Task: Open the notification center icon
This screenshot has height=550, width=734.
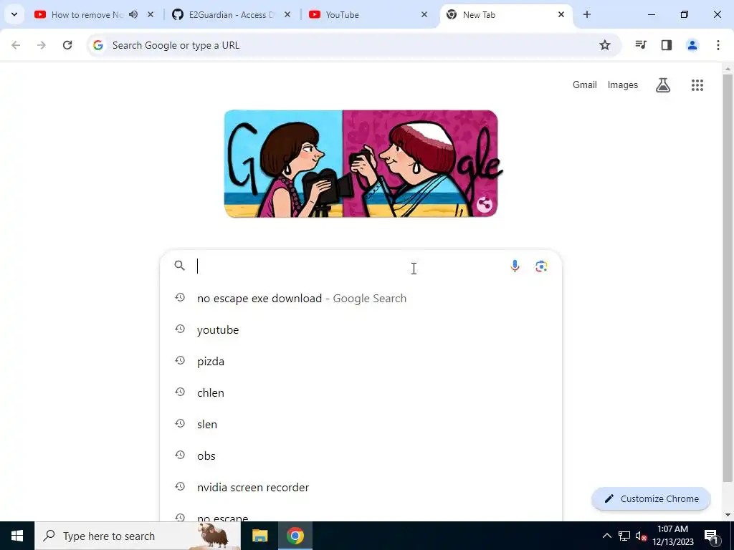Action: (x=712, y=536)
